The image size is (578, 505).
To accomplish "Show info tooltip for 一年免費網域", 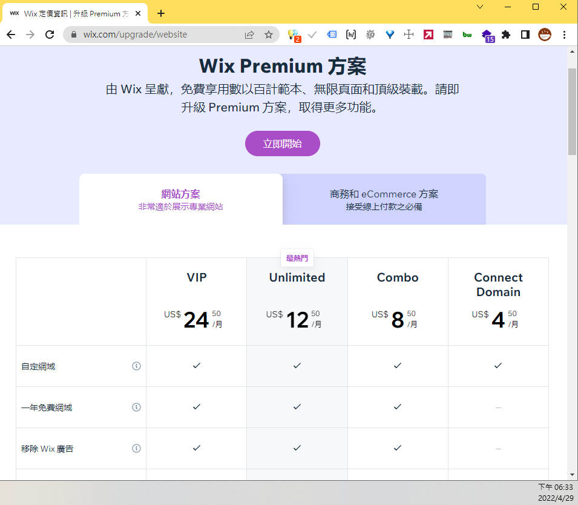I will pos(136,408).
